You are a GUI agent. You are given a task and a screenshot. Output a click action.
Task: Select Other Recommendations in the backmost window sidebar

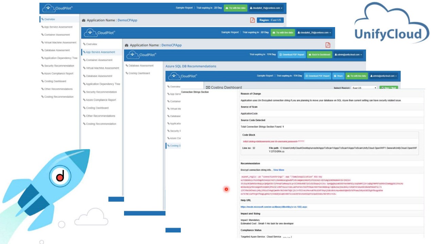[x=59, y=89]
